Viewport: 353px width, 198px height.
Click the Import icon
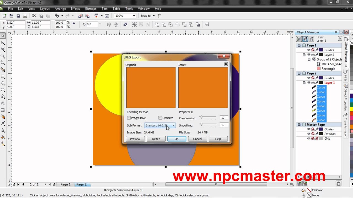tap(81, 16)
